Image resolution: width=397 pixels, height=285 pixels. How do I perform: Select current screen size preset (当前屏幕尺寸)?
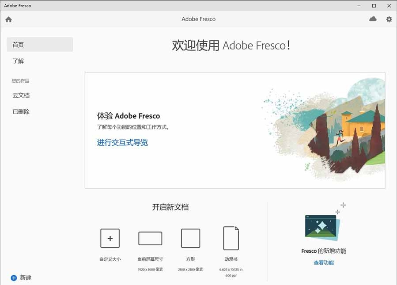(x=150, y=239)
